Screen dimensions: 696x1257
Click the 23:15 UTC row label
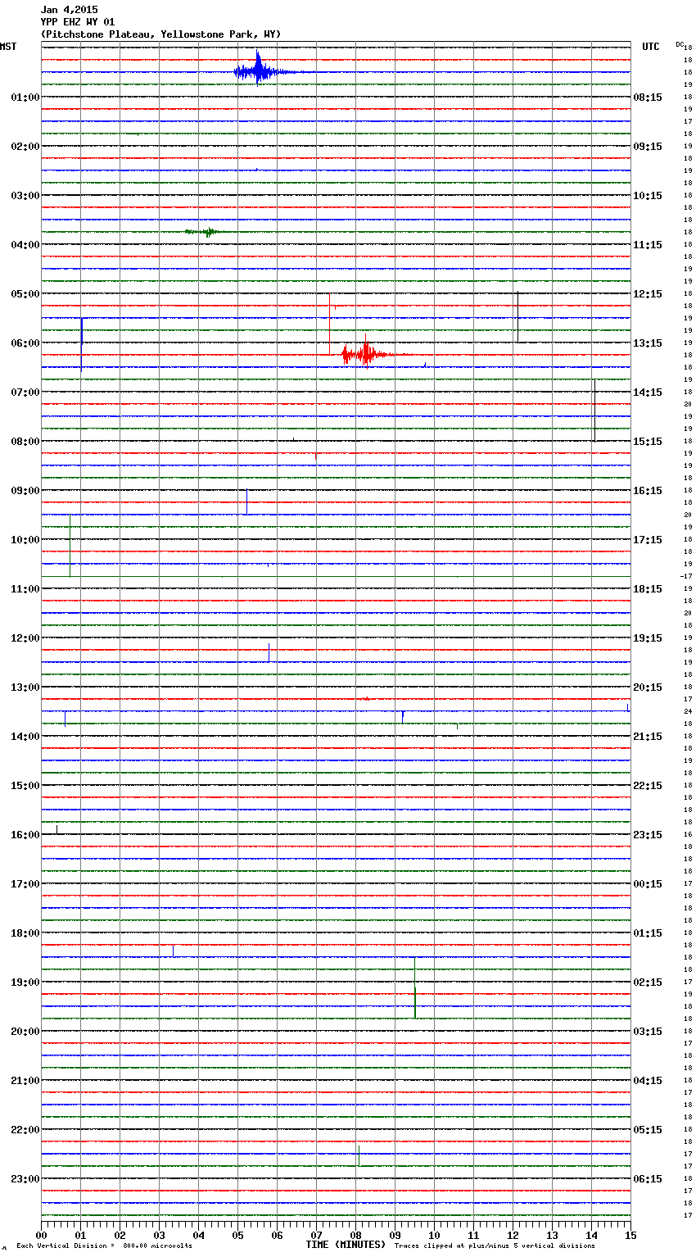point(648,835)
